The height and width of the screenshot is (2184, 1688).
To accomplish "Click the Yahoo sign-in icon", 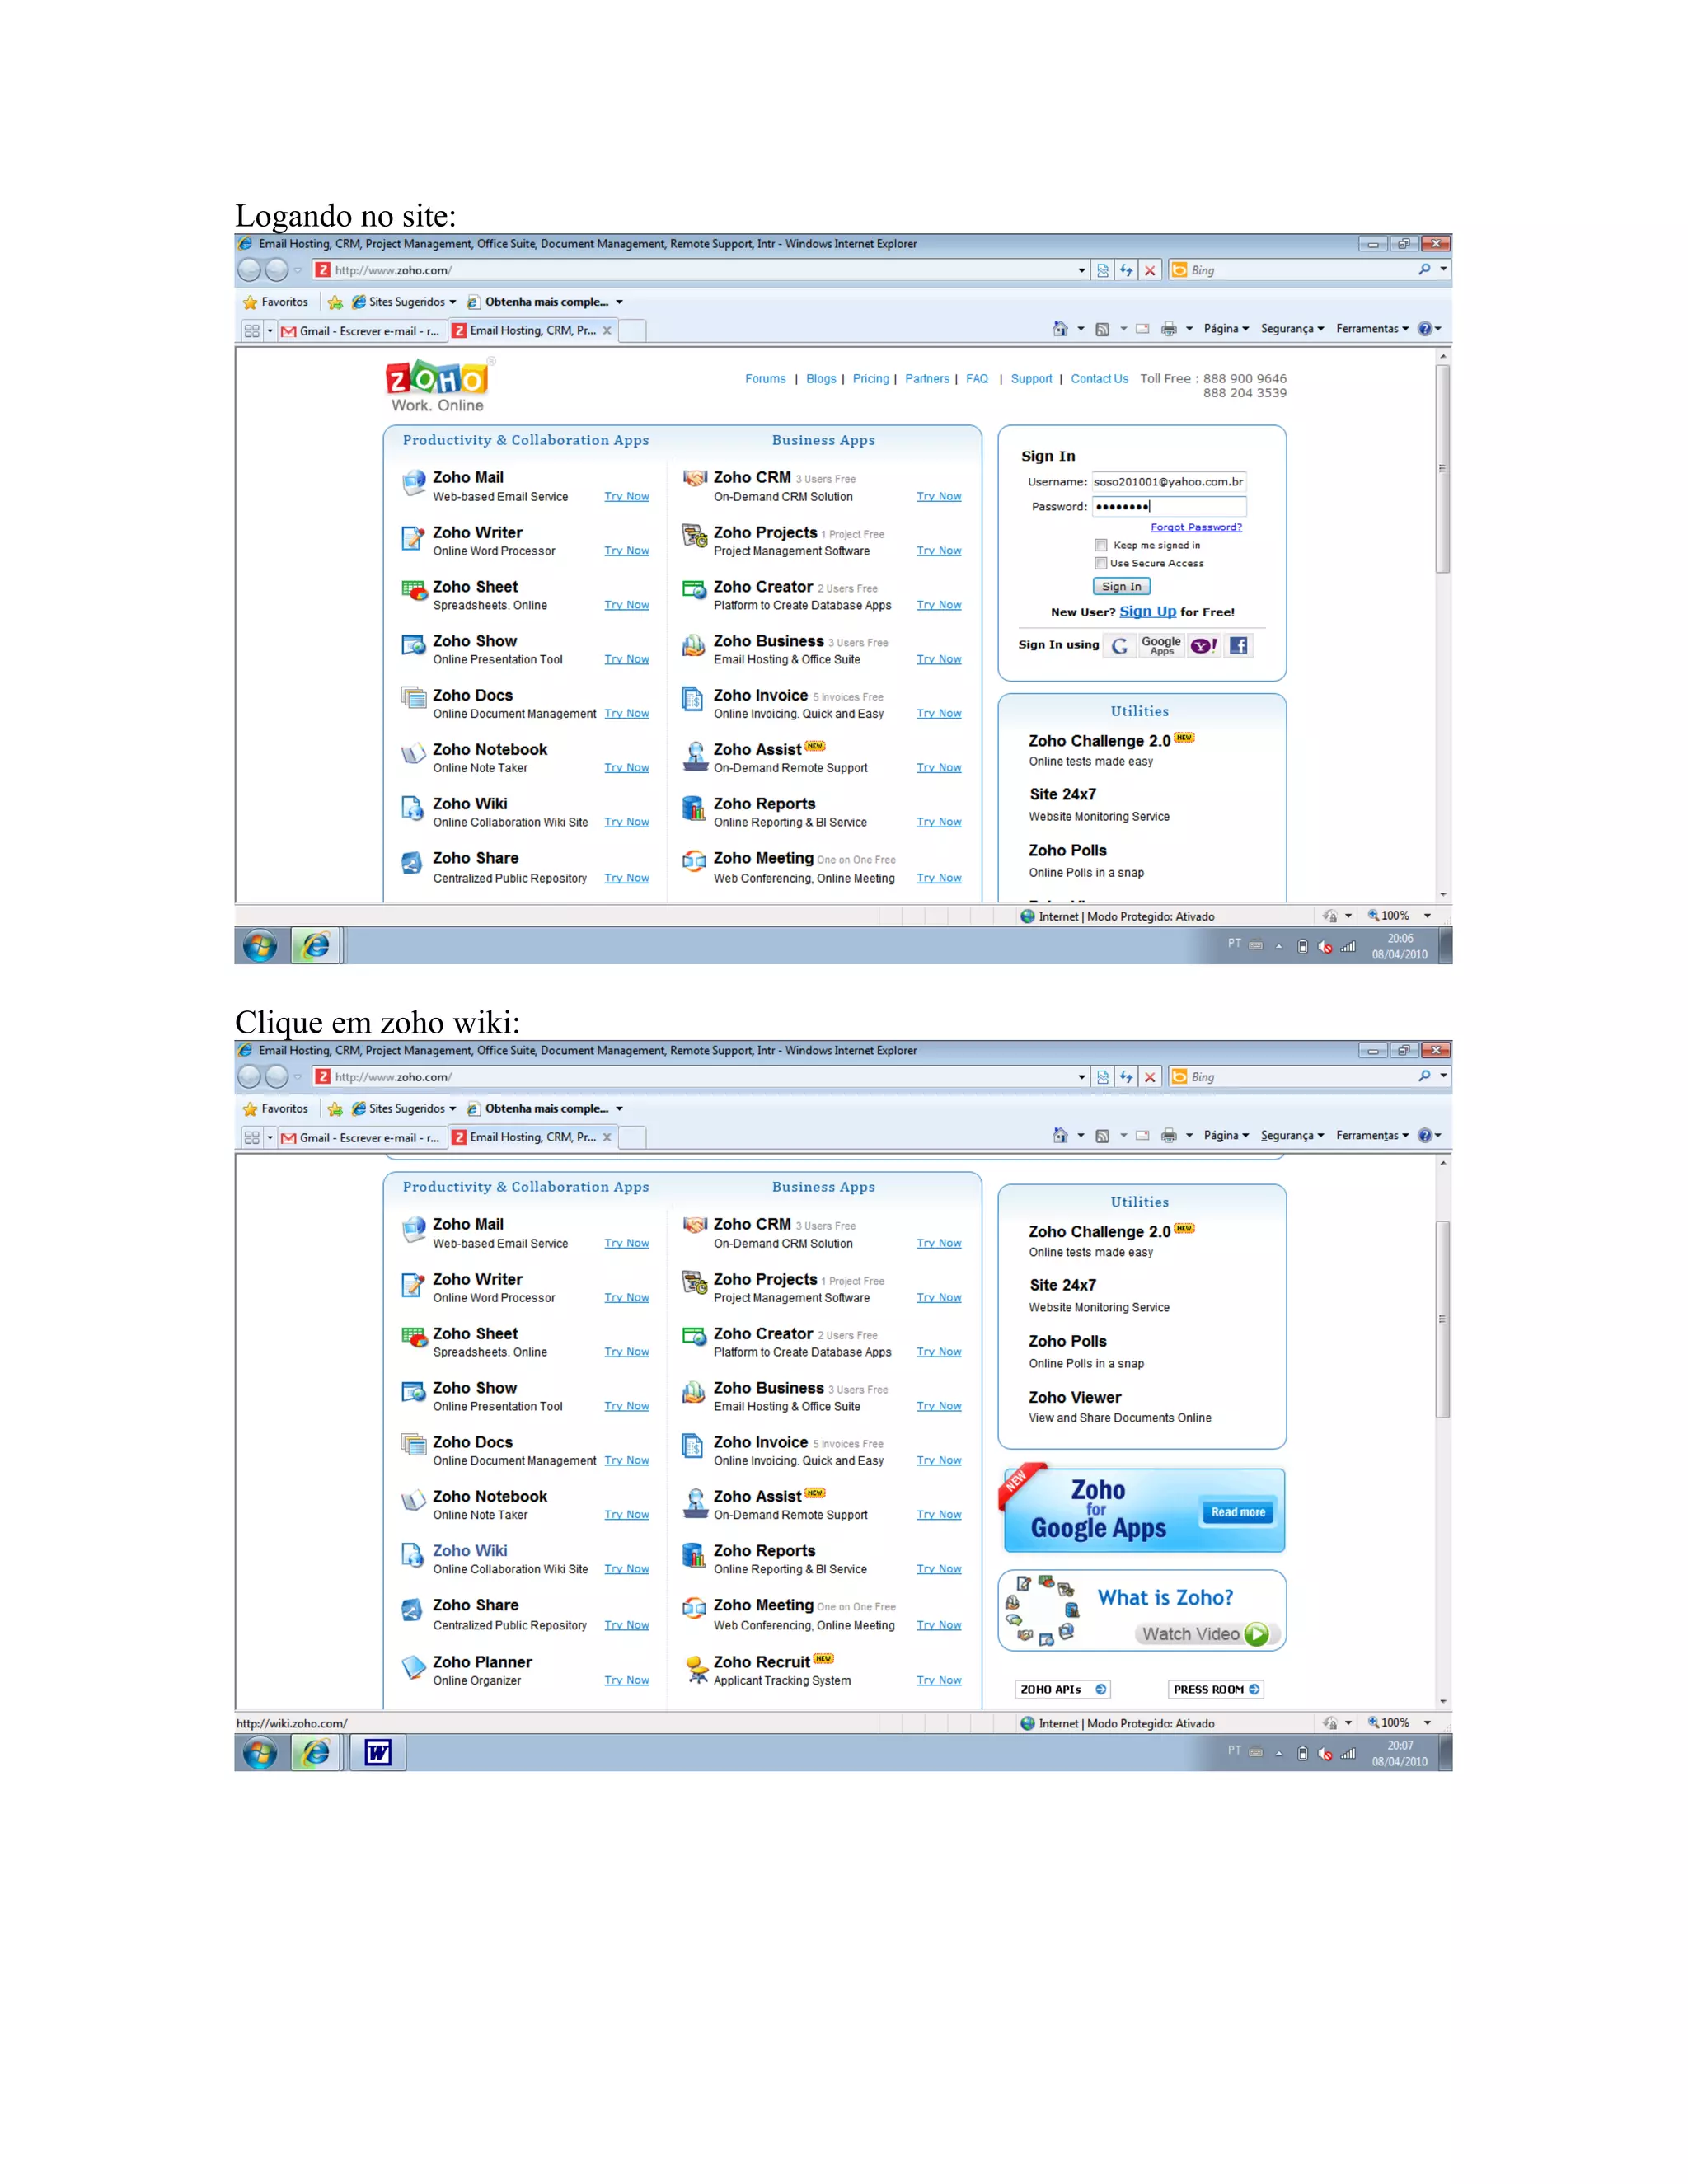I will point(1203,646).
